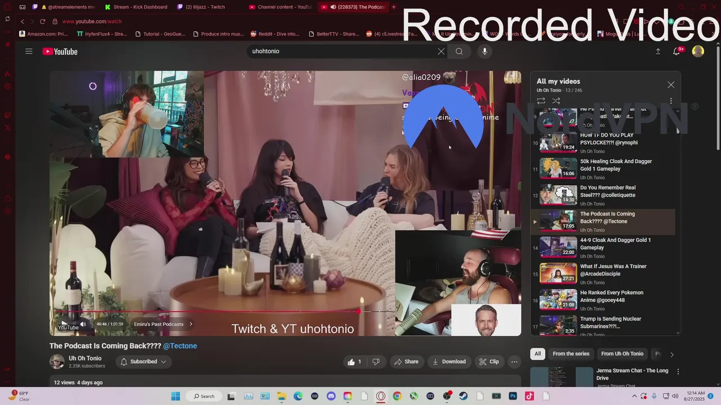This screenshot has height=405, width=721.
Task: Go to the YouTube home logo
Action: click(60, 51)
